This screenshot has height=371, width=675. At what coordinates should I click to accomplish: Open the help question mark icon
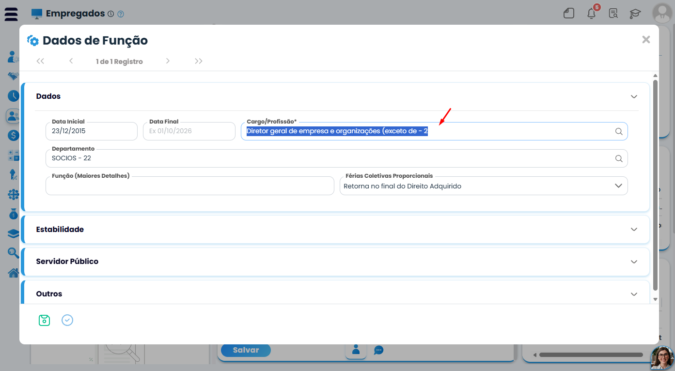pyautogui.click(x=121, y=14)
